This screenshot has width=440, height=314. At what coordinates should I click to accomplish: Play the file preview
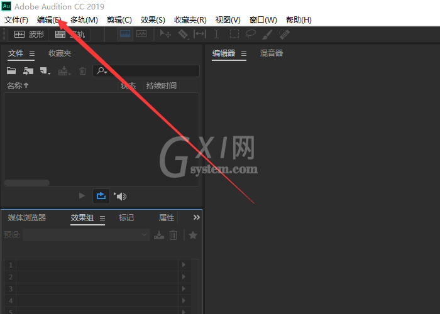click(x=82, y=196)
